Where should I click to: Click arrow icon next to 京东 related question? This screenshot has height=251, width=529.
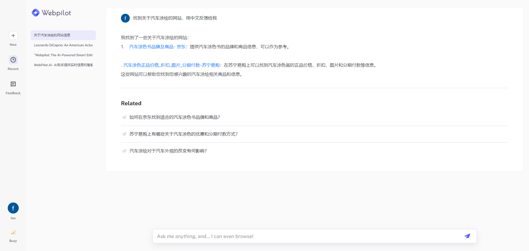pos(124,117)
